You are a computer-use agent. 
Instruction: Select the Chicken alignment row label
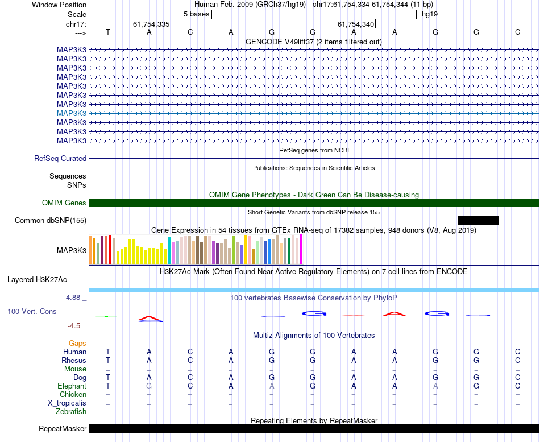73,395
